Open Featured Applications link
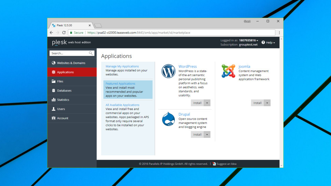 tap(120, 84)
